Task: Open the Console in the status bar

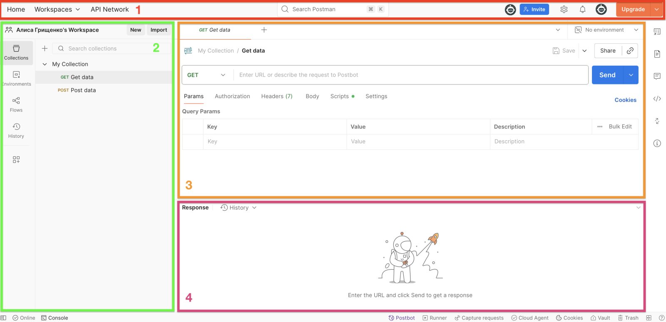Action: pyautogui.click(x=55, y=318)
